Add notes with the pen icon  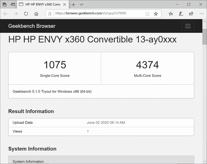(x=181, y=14)
